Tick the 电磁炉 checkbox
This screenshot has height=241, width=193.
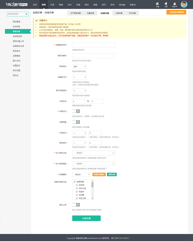[77, 192]
